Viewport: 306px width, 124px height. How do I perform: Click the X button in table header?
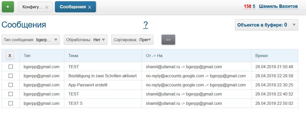click(10, 56)
